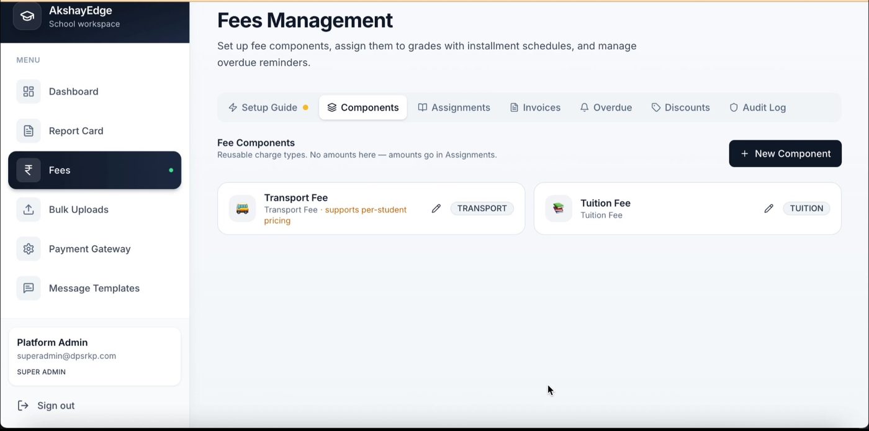Click the Message Templates chat icon
The height and width of the screenshot is (431, 869).
29,288
